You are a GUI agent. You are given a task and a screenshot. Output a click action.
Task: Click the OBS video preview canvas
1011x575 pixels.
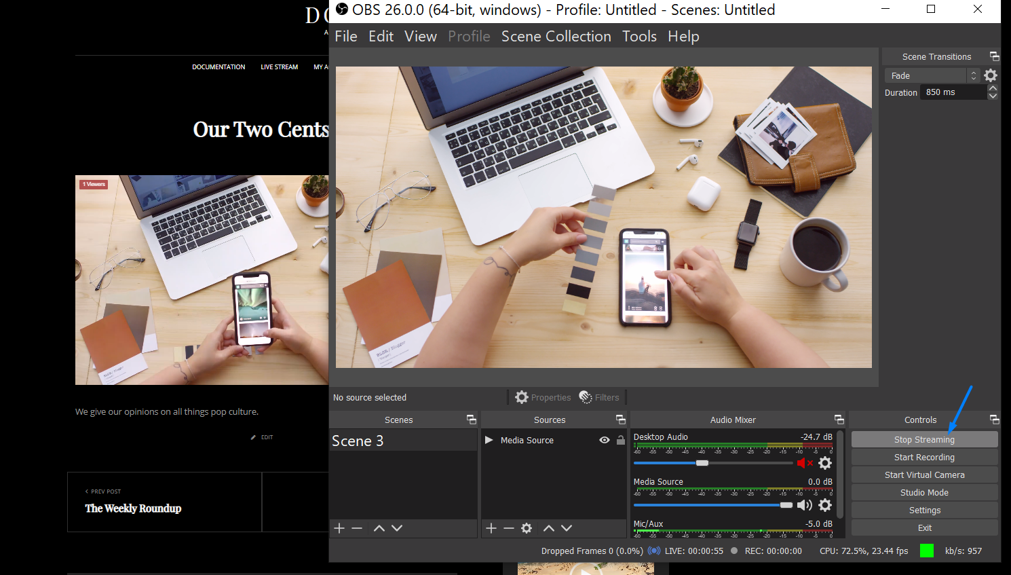(x=604, y=217)
